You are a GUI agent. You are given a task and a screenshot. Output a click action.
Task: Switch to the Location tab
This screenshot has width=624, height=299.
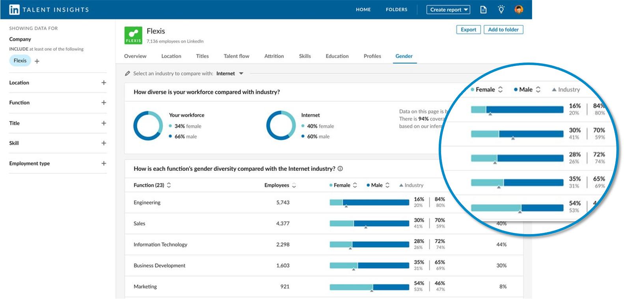(x=171, y=56)
